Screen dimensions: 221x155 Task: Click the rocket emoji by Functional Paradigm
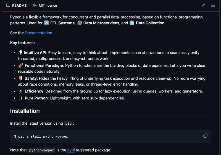coord(20,65)
